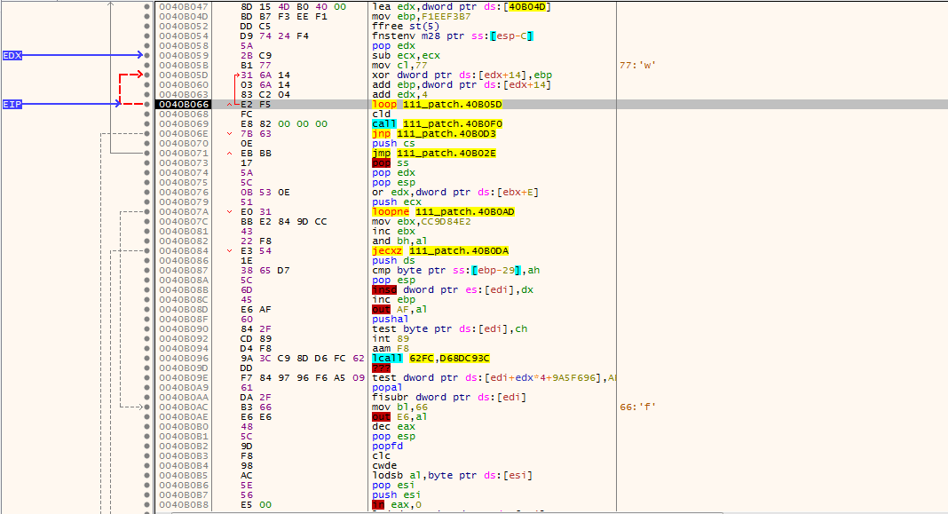The height and width of the screenshot is (514, 948).
Task: Toggle breakpoint dot at address 0040B096
Action: (x=147, y=358)
